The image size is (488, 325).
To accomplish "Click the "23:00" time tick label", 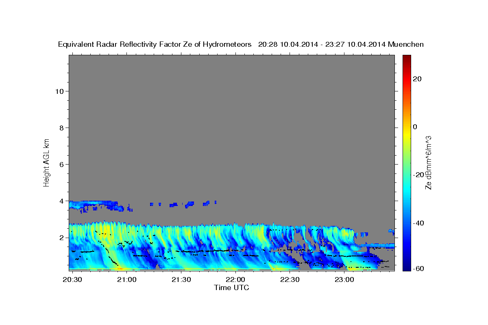I will (344, 280).
